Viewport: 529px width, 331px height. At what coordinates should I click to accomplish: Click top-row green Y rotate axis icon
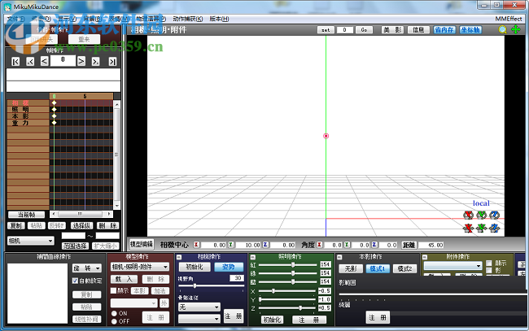pyautogui.click(x=482, y=215)
